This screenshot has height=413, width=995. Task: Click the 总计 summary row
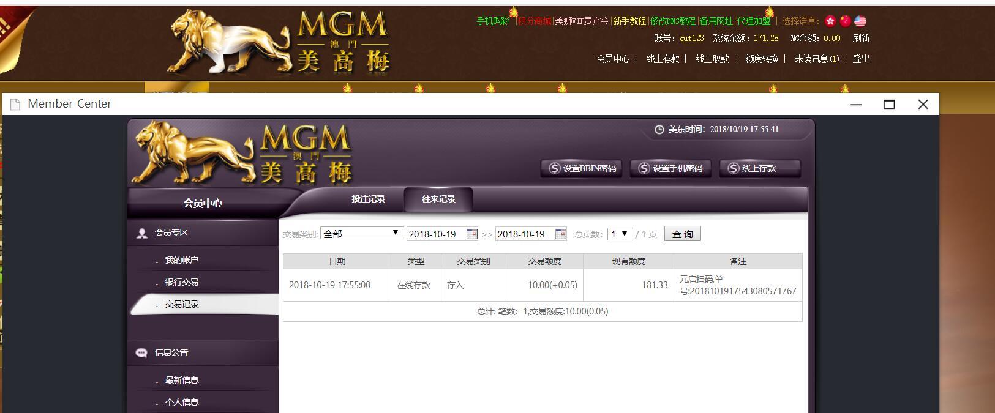click(x=543, y=311)
